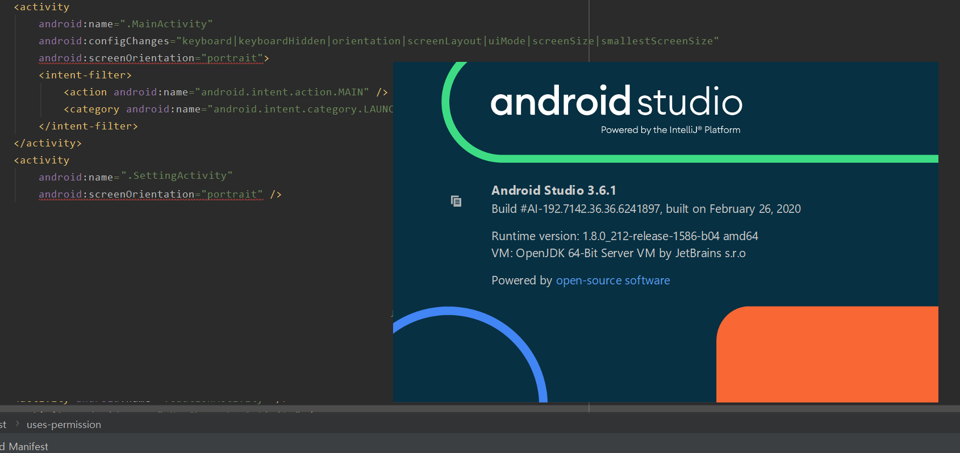The height and width of the screenshot is (453, 960).
Task: Click the android:configChanges attribute
Action: click(103, 41)
